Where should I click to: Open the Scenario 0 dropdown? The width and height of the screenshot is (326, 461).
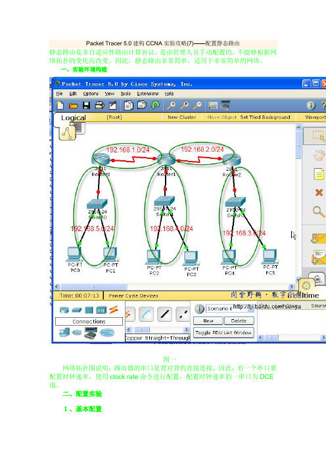click(x=230, y=309)
